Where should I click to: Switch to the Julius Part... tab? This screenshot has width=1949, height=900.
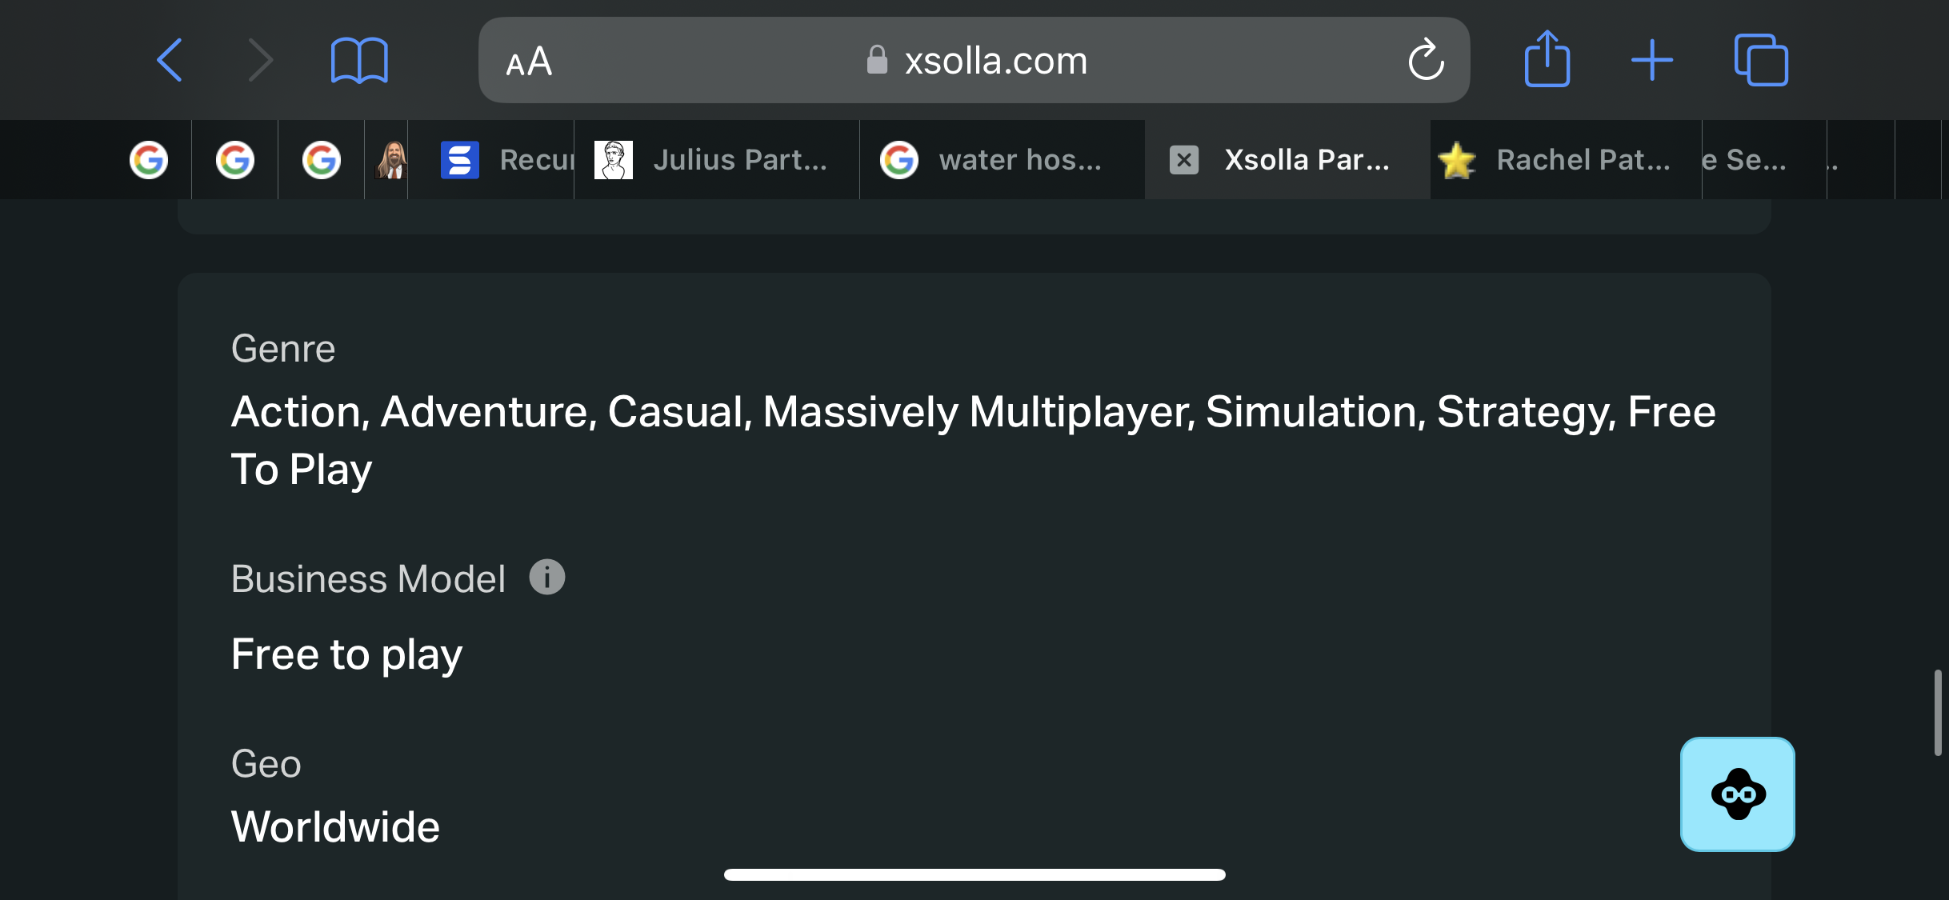(716, 160)
